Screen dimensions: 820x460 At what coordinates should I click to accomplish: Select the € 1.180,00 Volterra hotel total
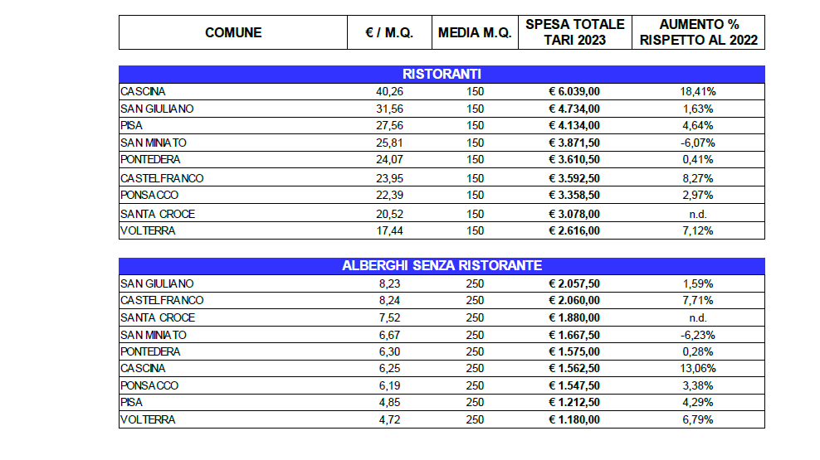click(574, 419)
